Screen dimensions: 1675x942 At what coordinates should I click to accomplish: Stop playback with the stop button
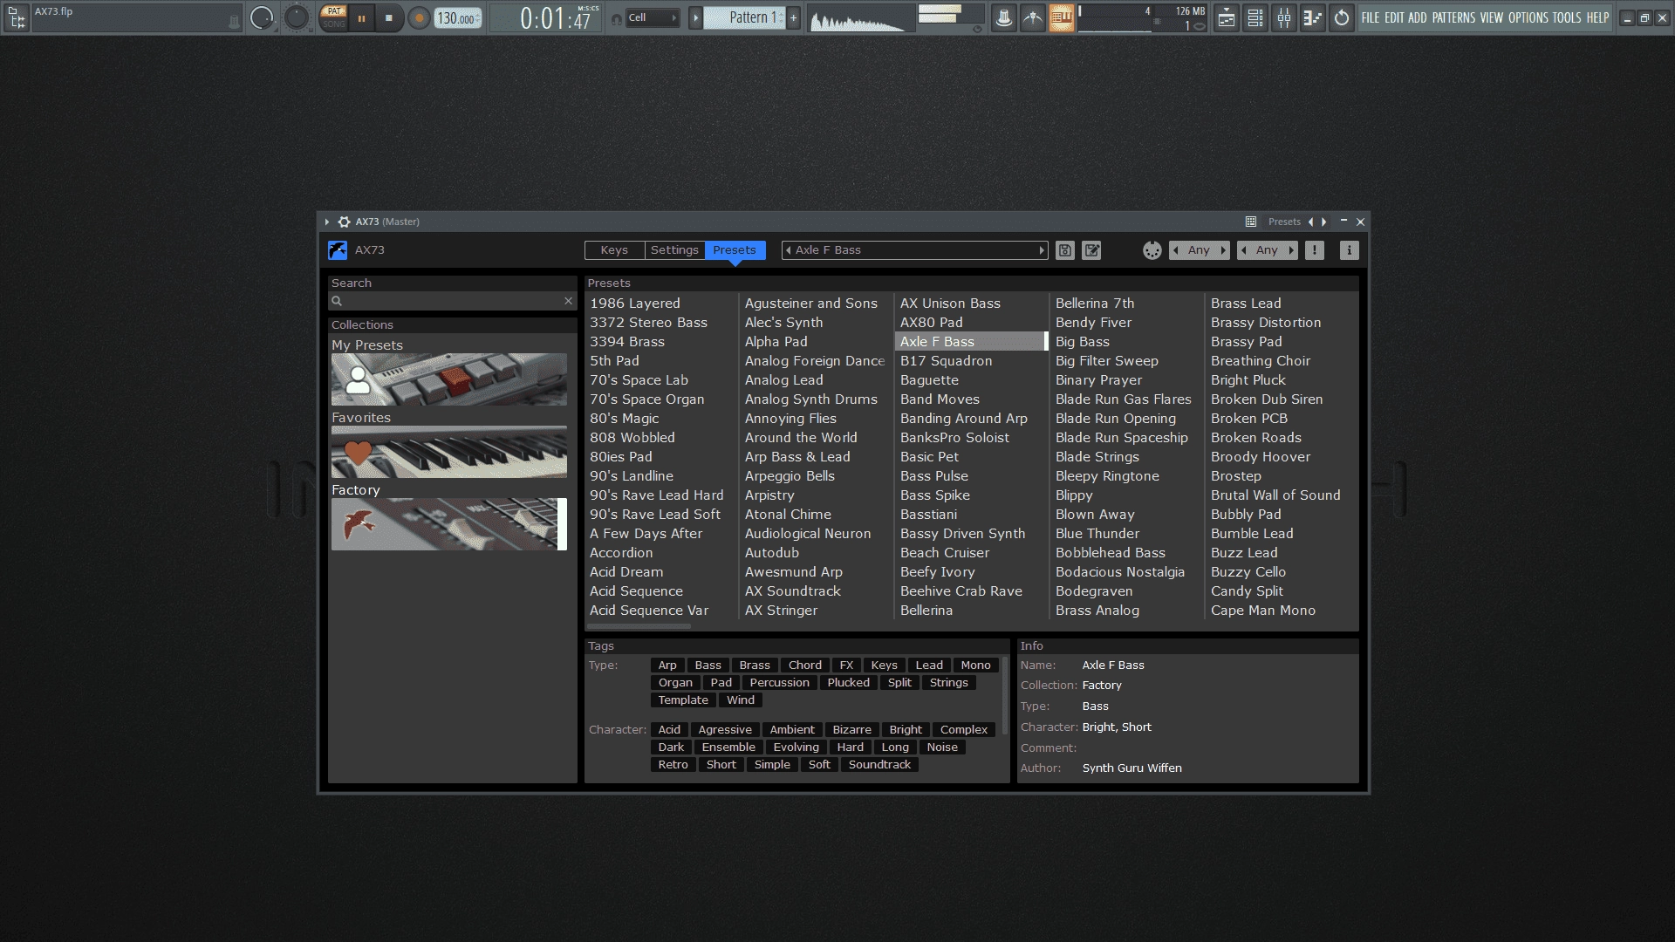(389, 17)
